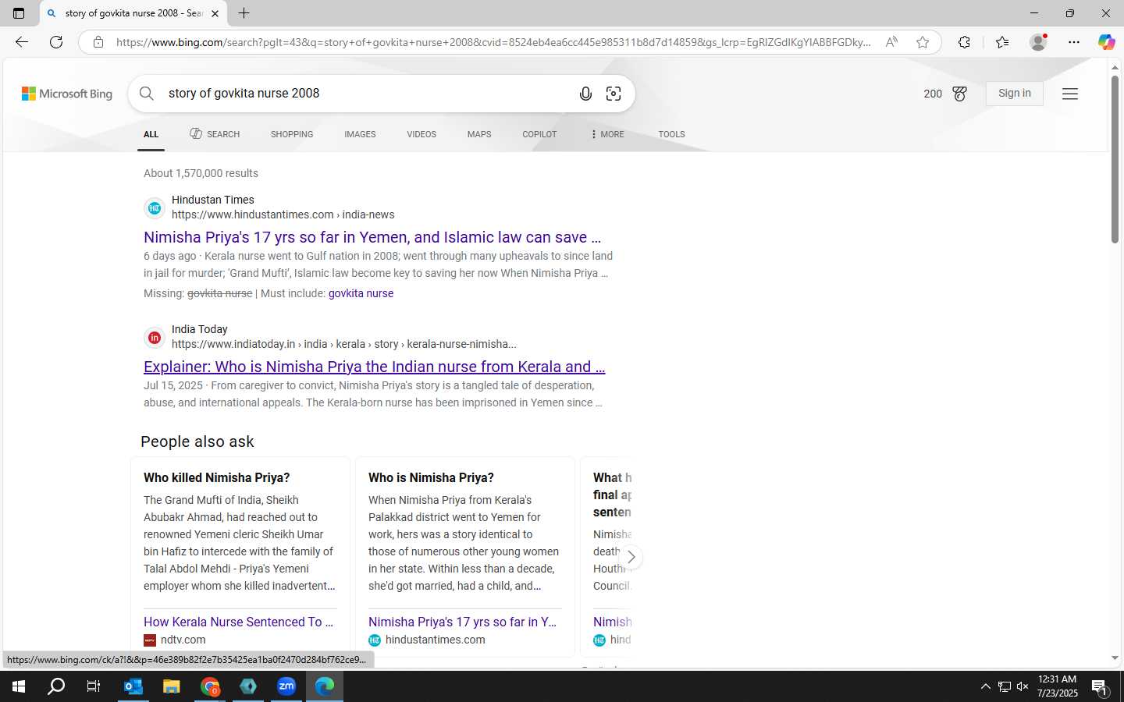Click the India Today site favicon
Image resolution: width=1124 pixels, height=702 pixels.
coord(155,338)
